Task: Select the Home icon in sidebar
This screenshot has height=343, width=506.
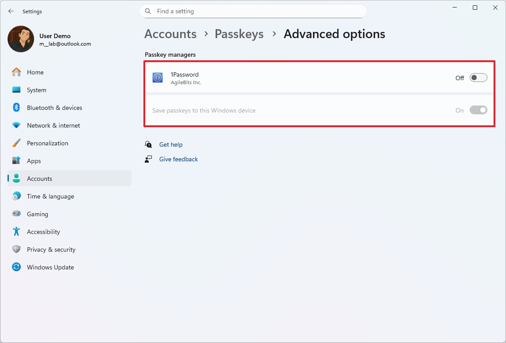Action: 16,72
